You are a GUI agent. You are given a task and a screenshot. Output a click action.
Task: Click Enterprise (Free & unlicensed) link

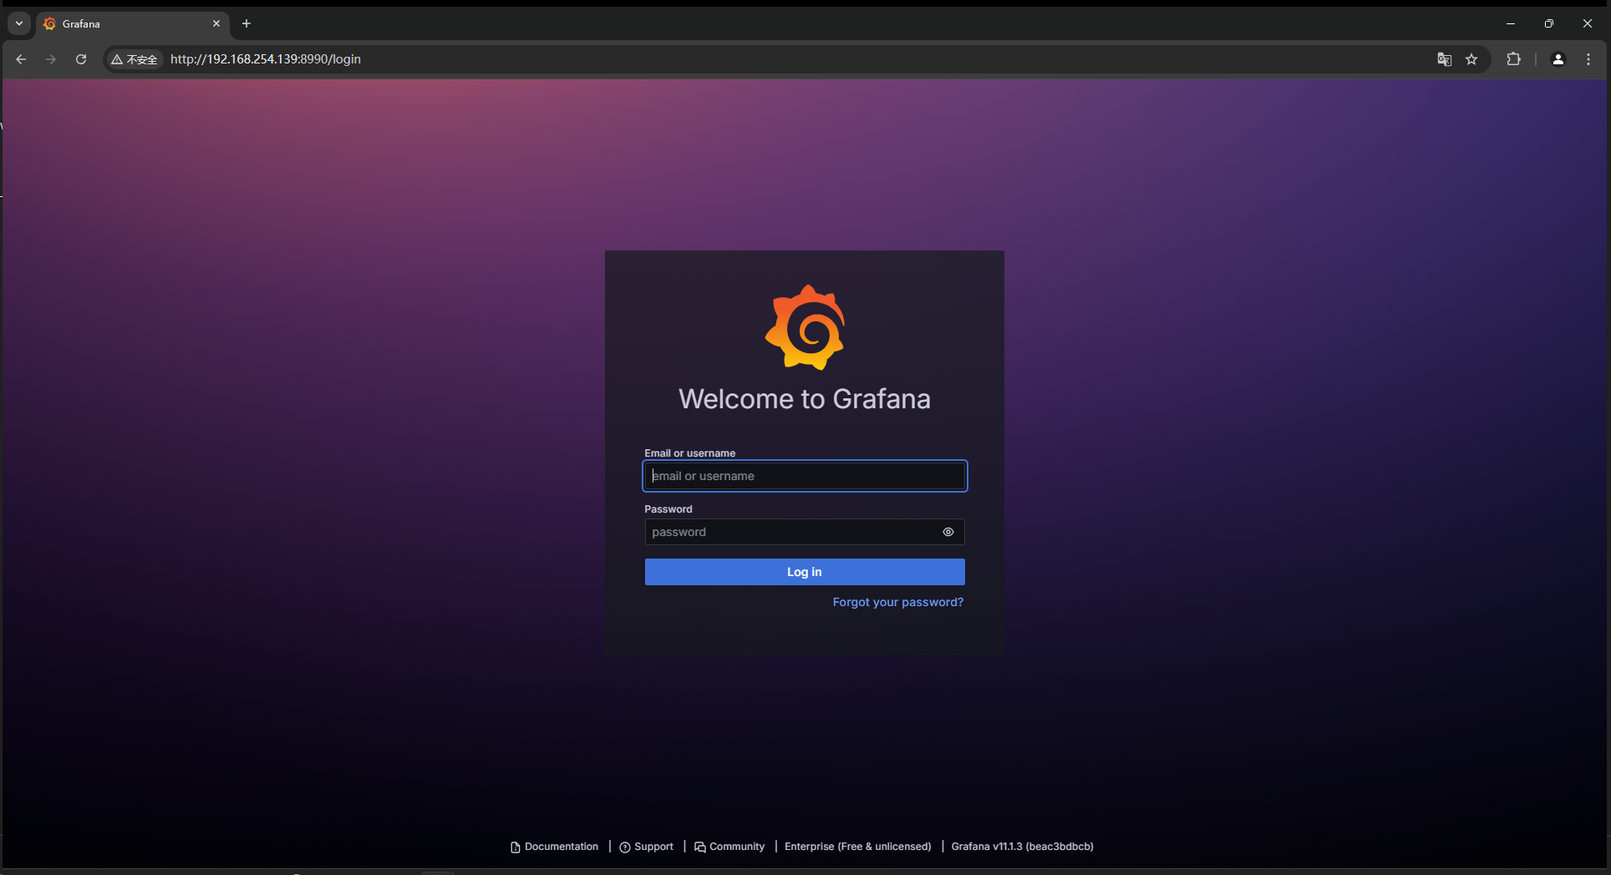857,847
